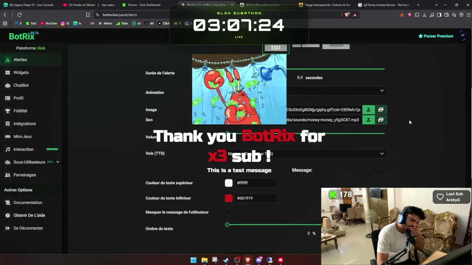Click the white upper text color swatch
Viewport: 472px width, 265px height.
tap(229, 183)
